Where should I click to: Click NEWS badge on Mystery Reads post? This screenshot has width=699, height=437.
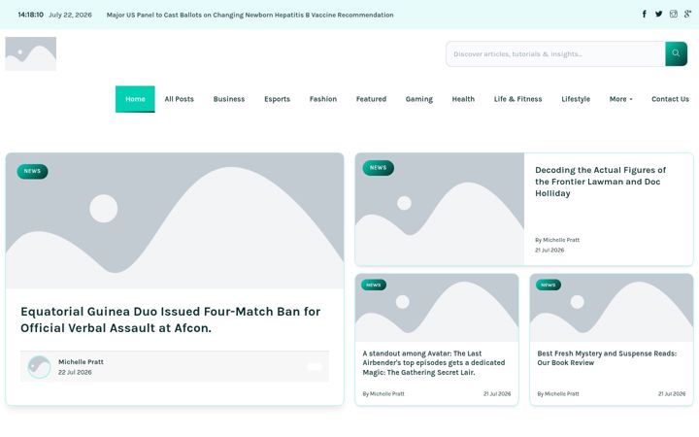click(x=549, y=285)
